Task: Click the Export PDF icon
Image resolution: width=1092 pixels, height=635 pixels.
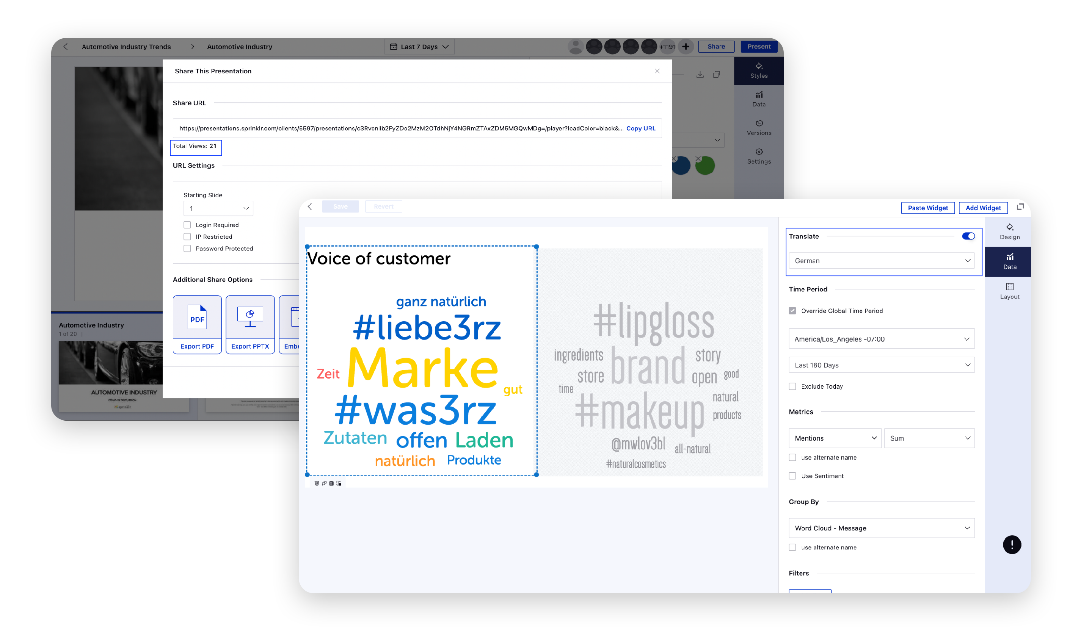Action: click(x=197, y=317)
